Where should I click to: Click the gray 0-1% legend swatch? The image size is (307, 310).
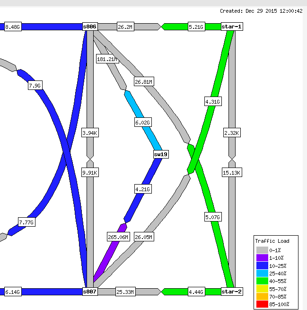[x=262, y=250]
